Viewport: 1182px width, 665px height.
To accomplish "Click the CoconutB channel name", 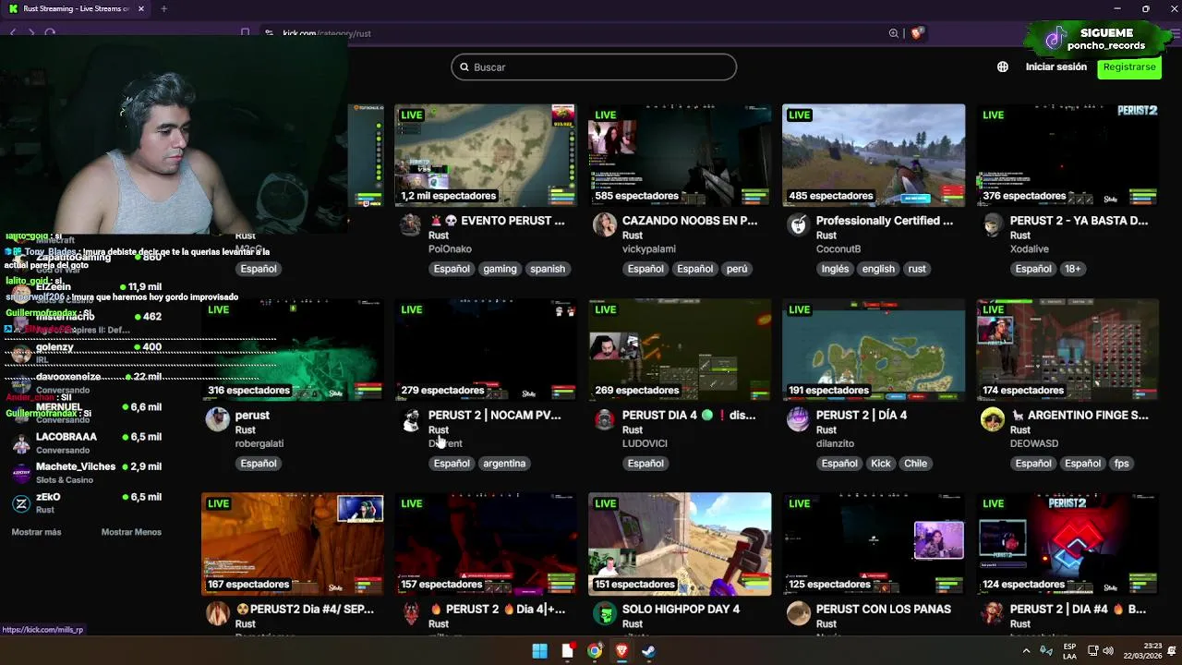I will pyautogui.click(x=838, y=249).
